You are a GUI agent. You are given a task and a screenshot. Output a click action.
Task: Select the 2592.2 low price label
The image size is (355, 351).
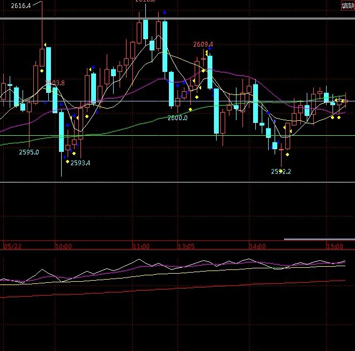[281, 172]
